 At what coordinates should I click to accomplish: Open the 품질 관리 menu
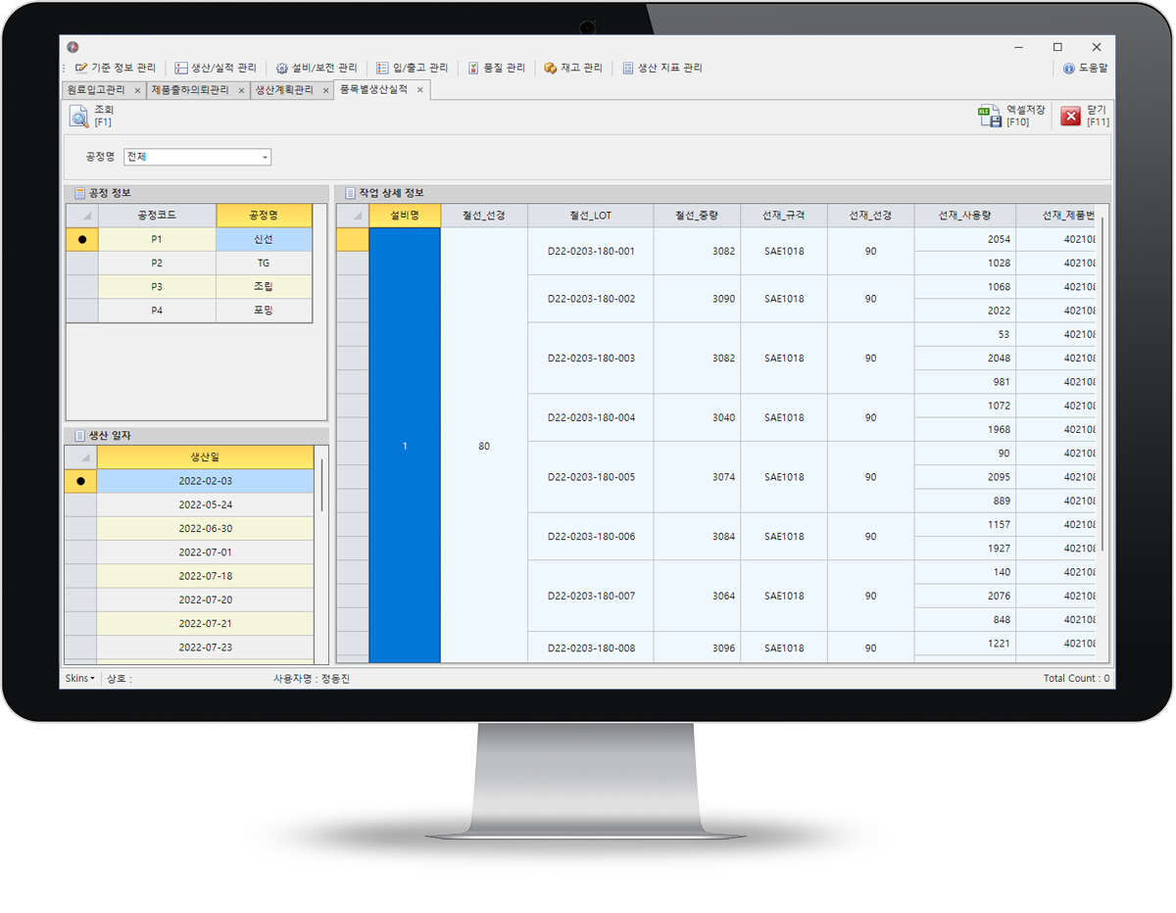point(497,69)
